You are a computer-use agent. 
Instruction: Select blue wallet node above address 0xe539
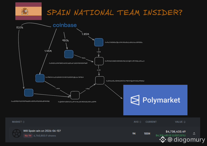point(29,92)
